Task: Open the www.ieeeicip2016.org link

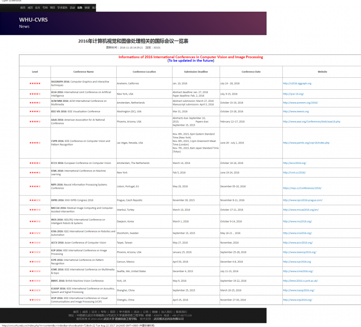Action: tap(300, 252)
